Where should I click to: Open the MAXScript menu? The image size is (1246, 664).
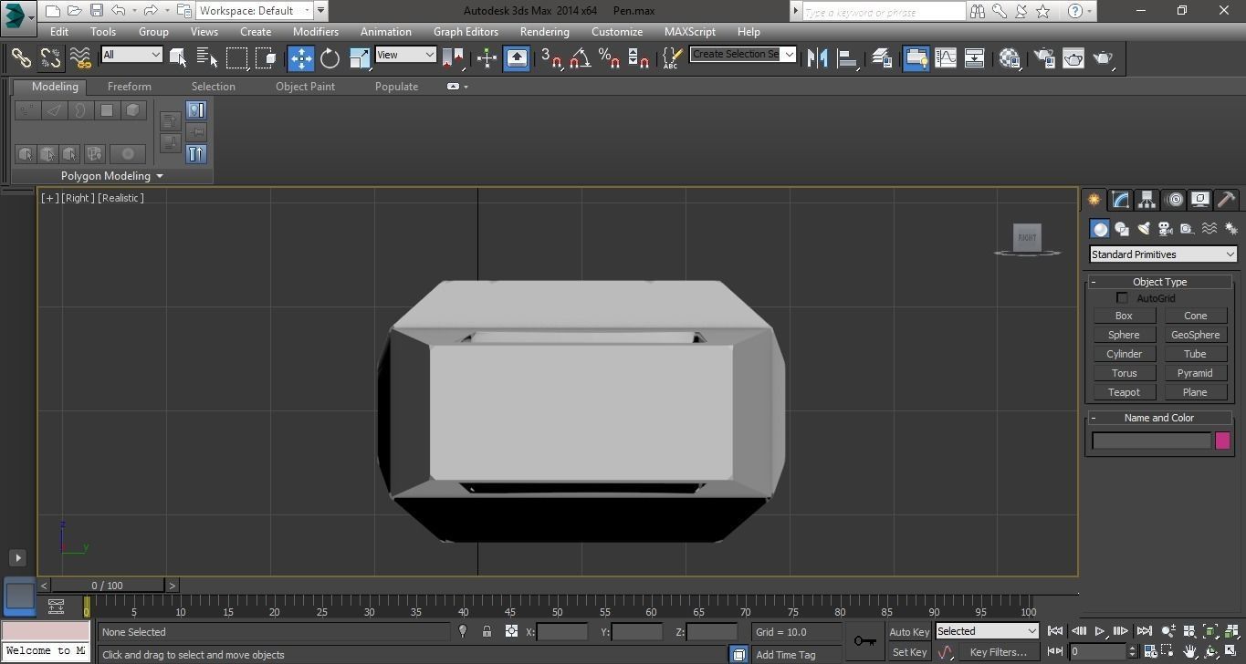690,31
